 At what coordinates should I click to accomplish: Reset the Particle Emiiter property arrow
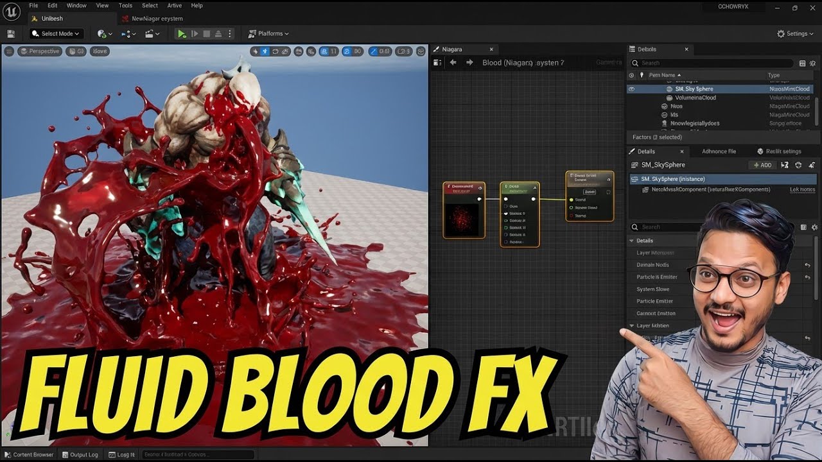(807, 277)
